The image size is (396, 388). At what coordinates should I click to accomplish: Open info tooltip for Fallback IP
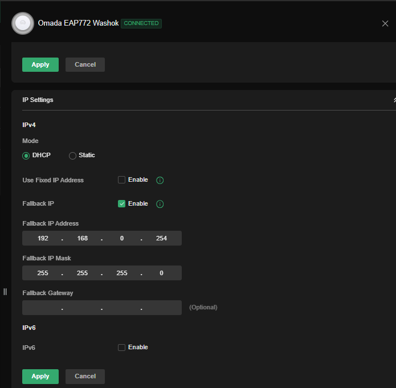pos(160,204)
